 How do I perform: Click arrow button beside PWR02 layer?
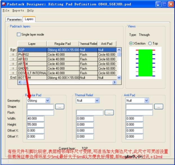[13, 54]
